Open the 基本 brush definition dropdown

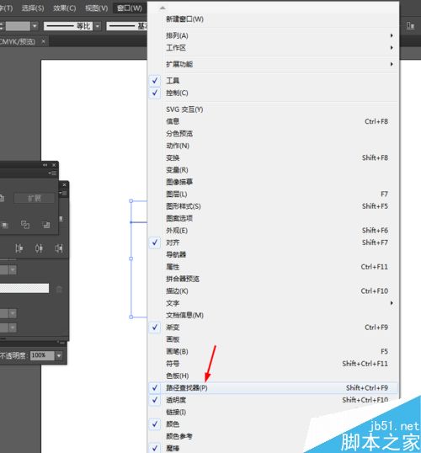click(x=127, y=26)
